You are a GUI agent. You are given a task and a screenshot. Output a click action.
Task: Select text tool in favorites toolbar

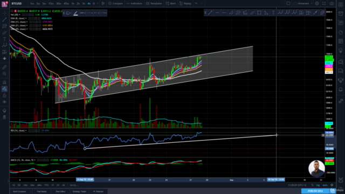[x=273, y=13]
